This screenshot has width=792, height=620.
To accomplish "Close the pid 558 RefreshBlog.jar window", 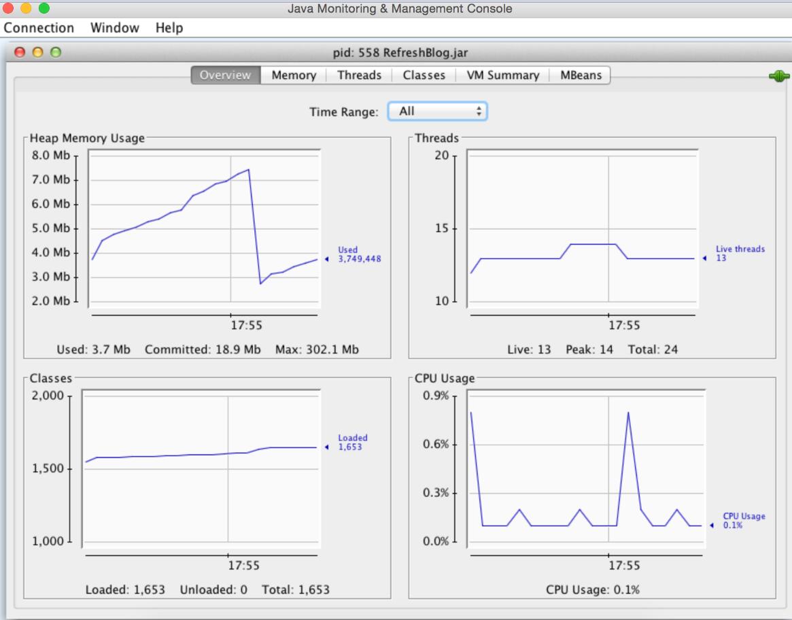I will click(20, 52).
